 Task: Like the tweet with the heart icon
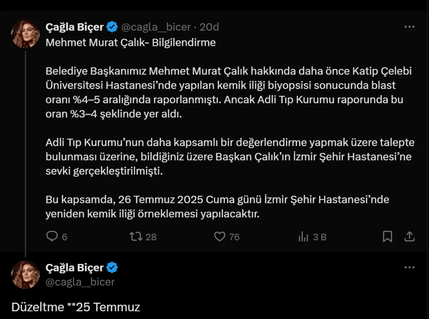(x=220, y=237)
